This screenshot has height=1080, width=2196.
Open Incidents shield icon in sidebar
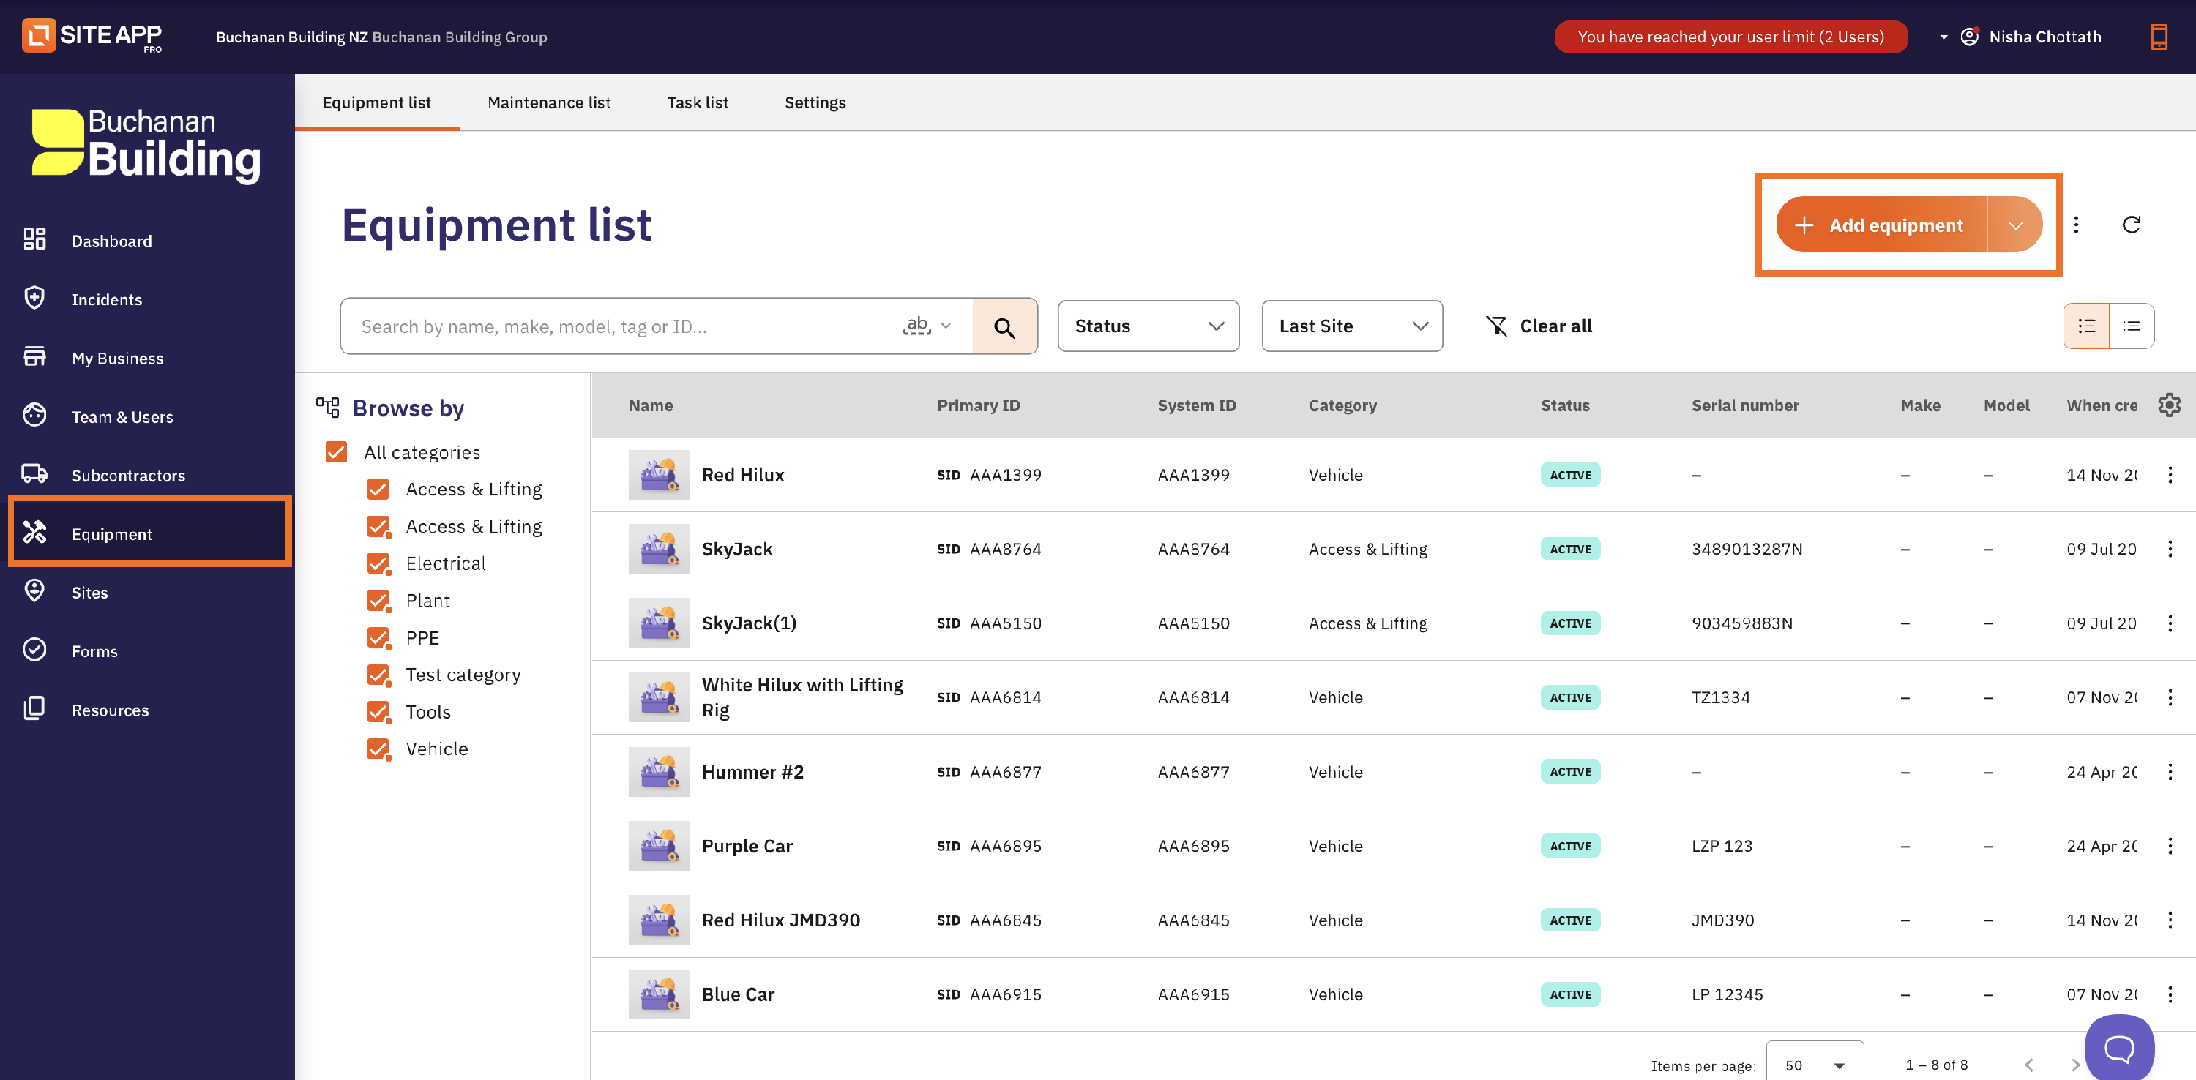click(x=34, y=299)
